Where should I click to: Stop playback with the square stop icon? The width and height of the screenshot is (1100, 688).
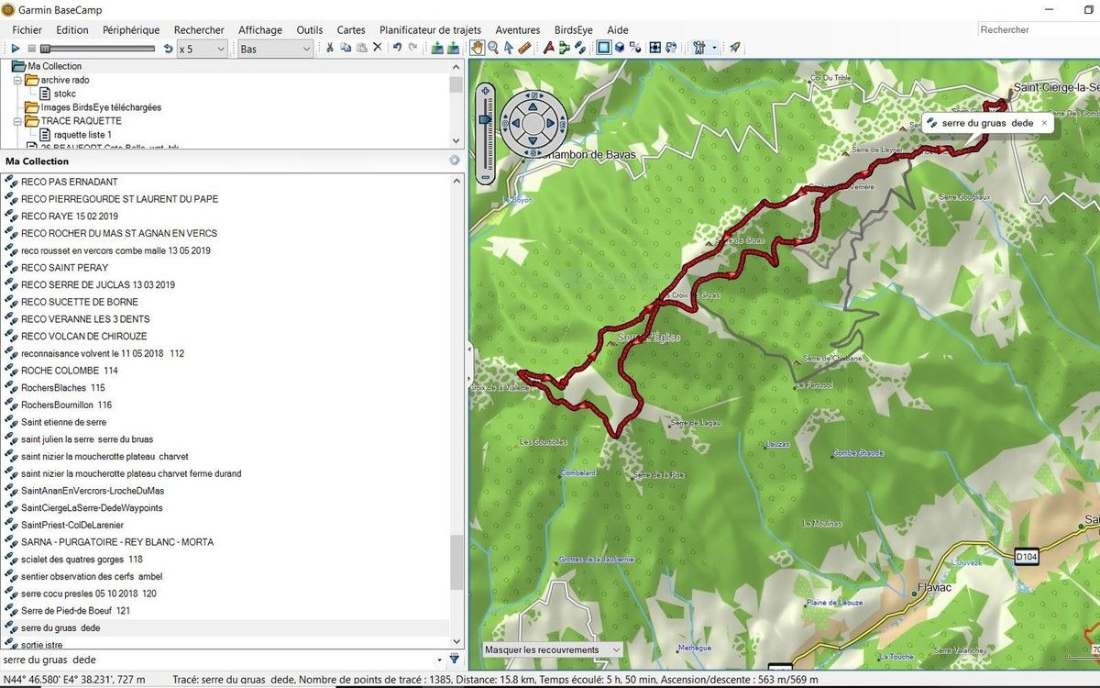(x=31, y=48)
